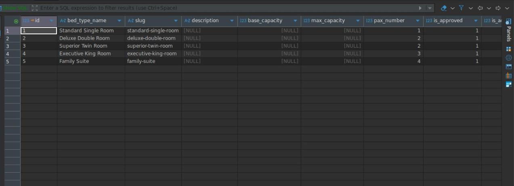The height and width of the screenshot is (186, 514).
Task: Open the calculator panel icon in sidebar
Action: coord(508,49)
